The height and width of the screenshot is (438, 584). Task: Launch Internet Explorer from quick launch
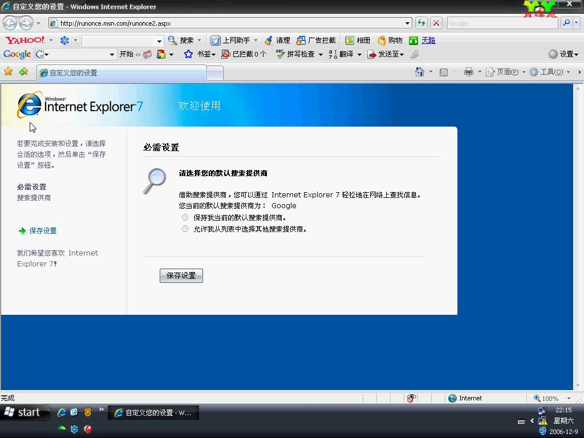(x=62, y=412)
